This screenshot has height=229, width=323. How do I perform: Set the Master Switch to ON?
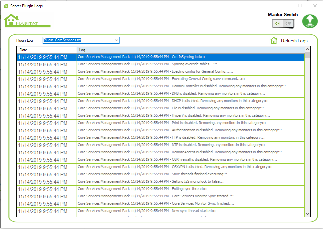pyautogui.click(x=277, y=24)
